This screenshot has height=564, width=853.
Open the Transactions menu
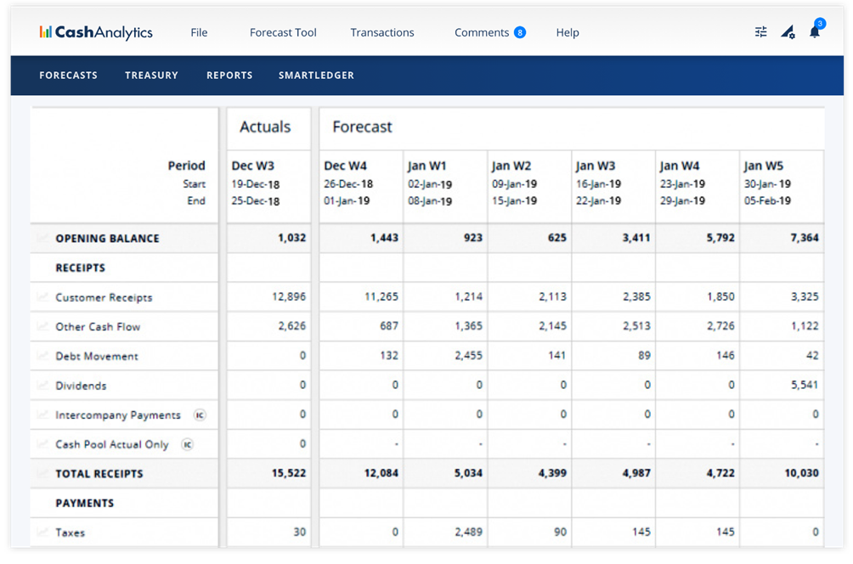(382, 32)
